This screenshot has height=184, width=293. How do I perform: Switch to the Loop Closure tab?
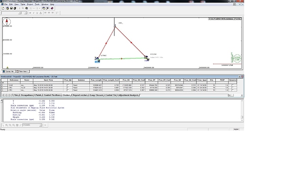[96, 95]
